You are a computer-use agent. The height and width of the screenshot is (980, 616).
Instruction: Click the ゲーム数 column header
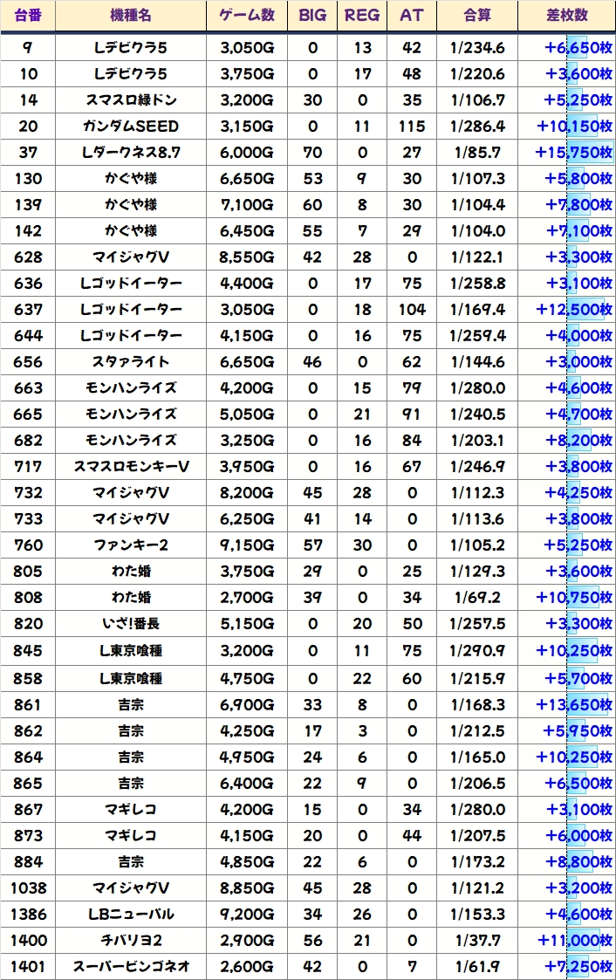click(247, 15)
